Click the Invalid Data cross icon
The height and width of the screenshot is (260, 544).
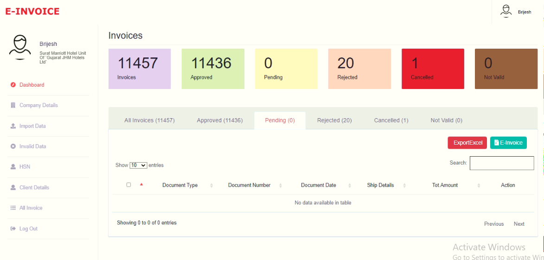(x=13, y=146)
